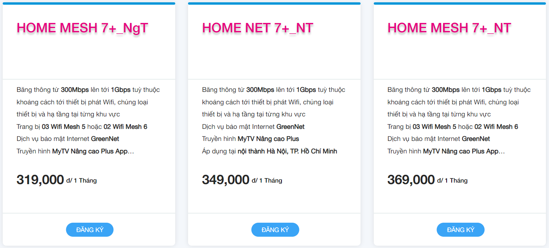Click ĐĂNG KÝ under HOME NET 7+_NT
Viewport: 549px width, 248px height.
pos(275,230)
